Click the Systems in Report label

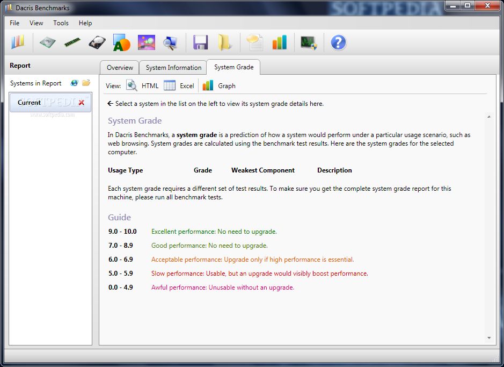coord(35,83)
